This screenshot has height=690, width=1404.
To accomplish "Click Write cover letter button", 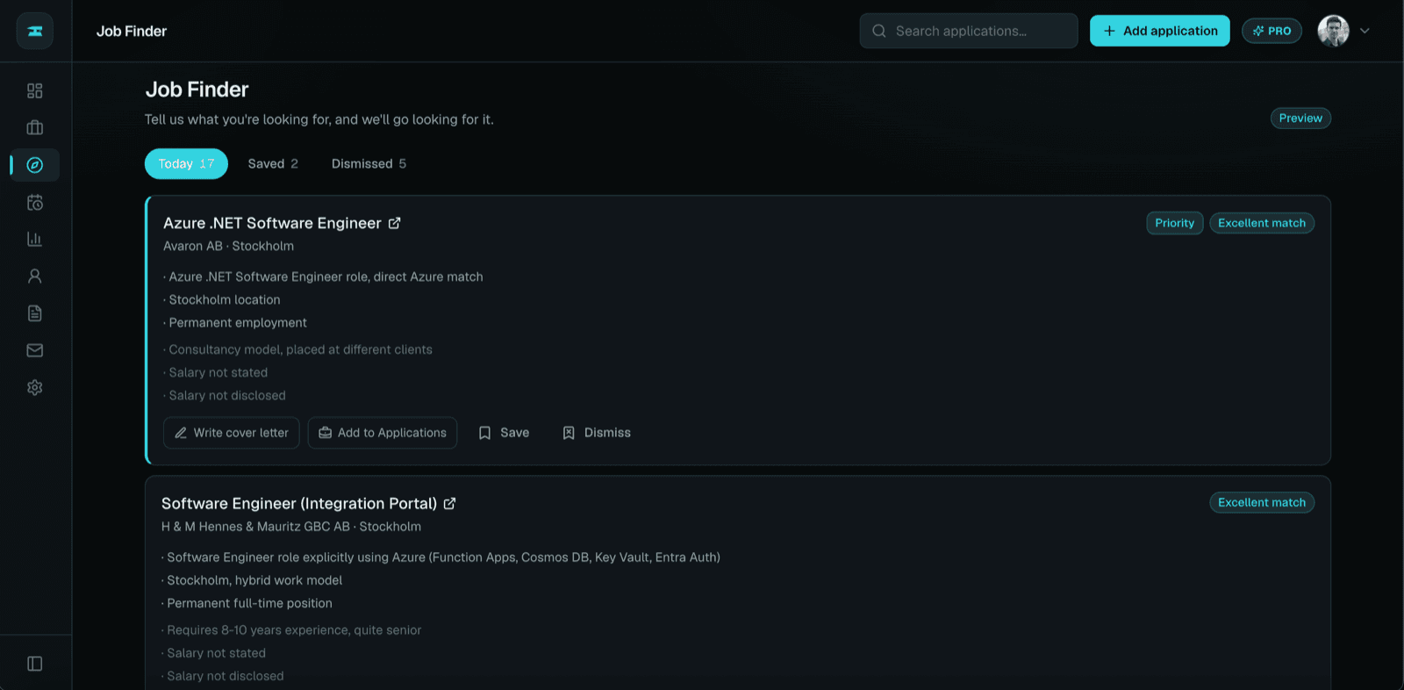I will point(232,433).
